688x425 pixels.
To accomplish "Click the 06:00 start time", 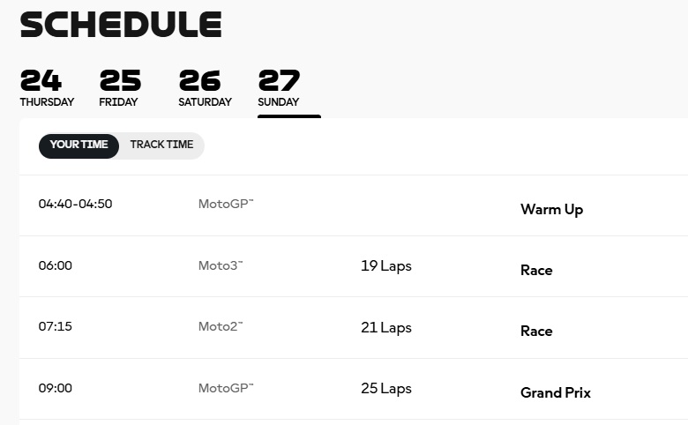I will pyautogui.click(x=55, y=265).
